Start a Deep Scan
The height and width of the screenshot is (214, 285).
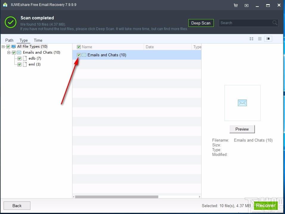[x=201, y=23]
